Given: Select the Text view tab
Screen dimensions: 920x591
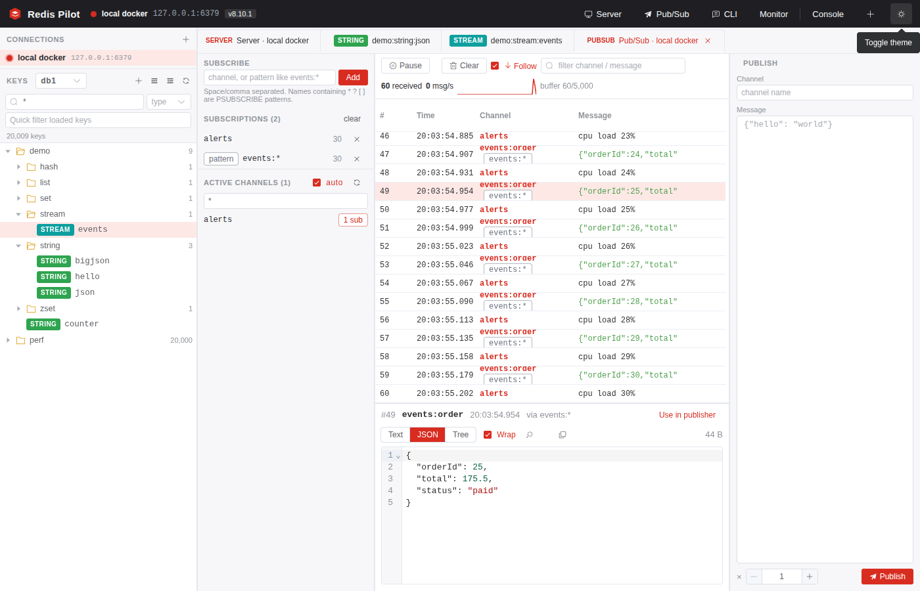Looking at the screenshot, I should click(396, 435).
